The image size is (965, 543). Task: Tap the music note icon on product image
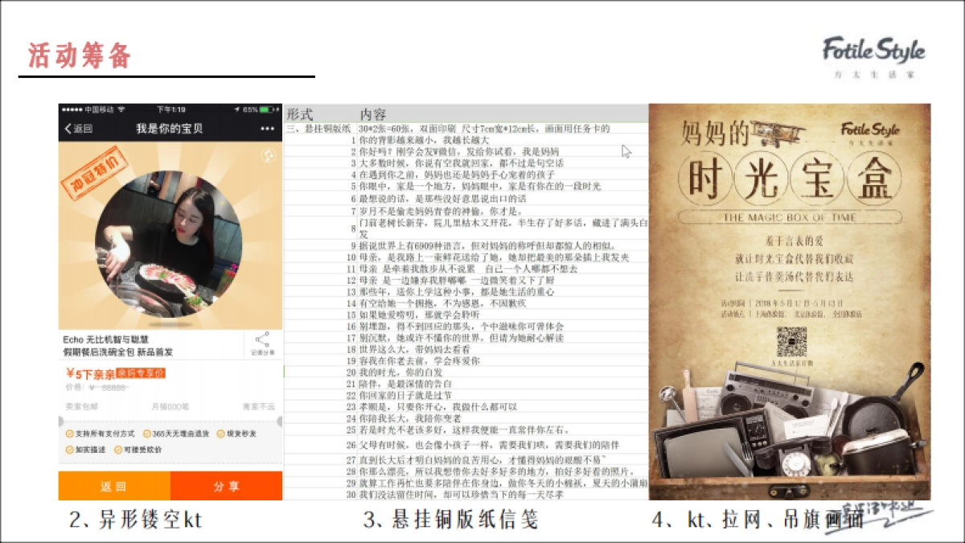[x=269, y=154]
